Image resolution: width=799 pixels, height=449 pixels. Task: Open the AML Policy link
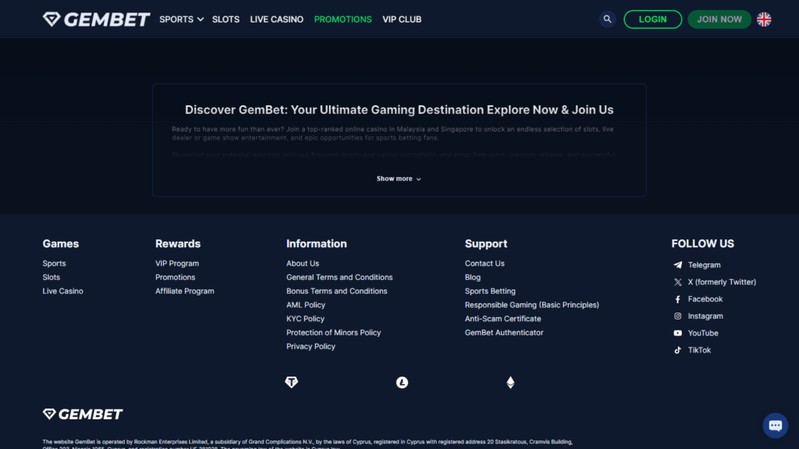tap(305, 305)
